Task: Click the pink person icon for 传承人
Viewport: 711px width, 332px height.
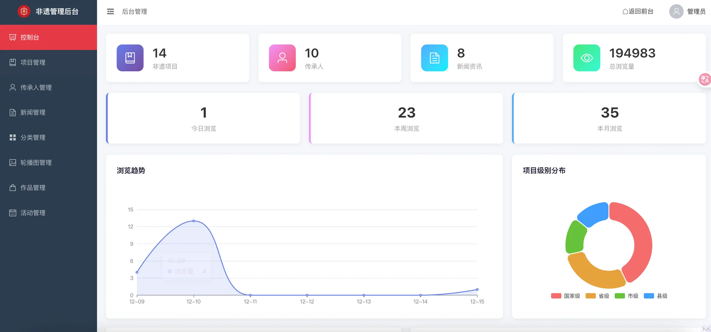Action: click(282, 58)
